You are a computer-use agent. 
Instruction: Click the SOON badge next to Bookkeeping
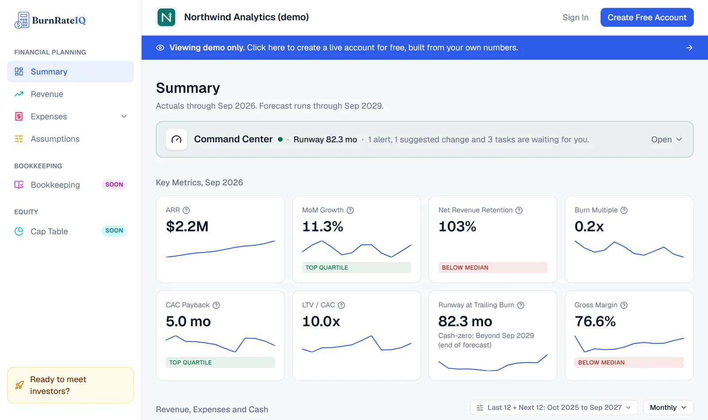point(114,185)
